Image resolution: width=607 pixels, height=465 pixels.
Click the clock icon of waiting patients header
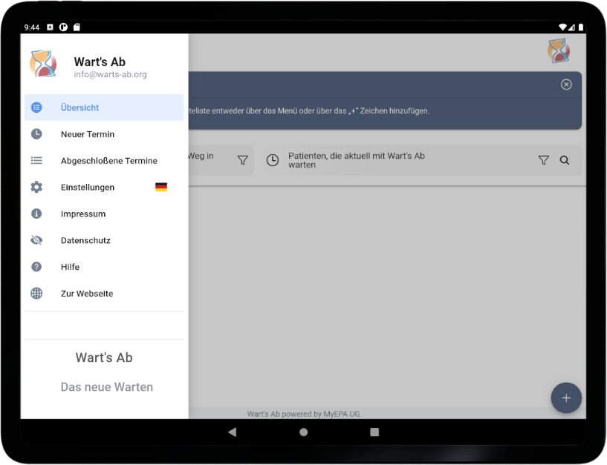click(273, 160)
